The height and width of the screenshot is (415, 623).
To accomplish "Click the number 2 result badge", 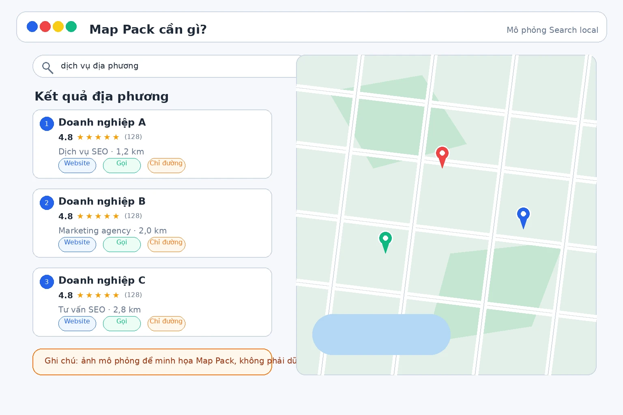I will tap(47, 203).
